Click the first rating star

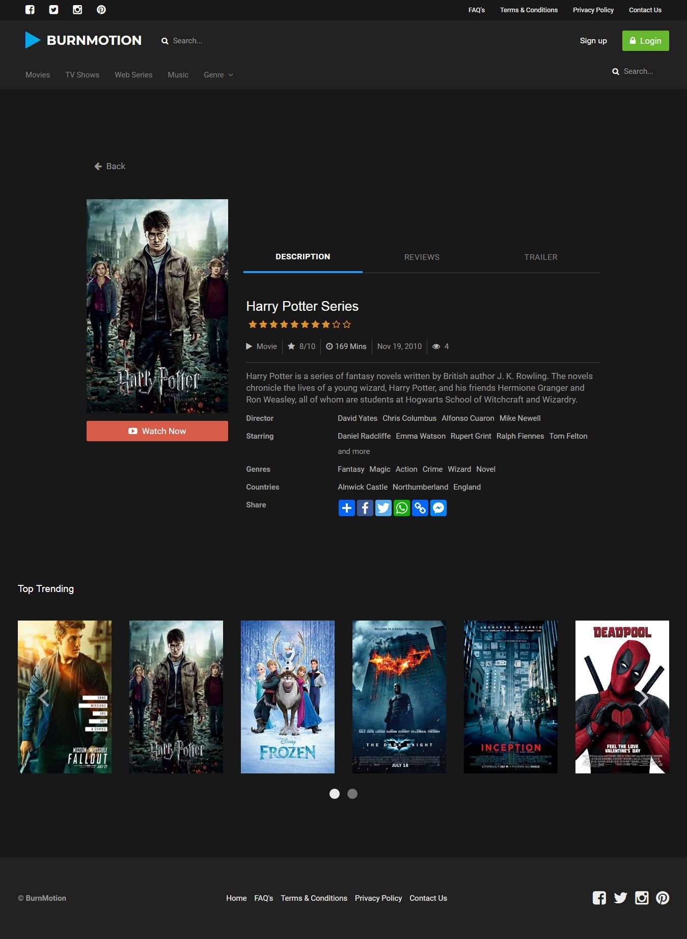click(x=252, y=325)
